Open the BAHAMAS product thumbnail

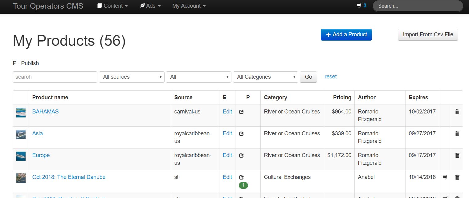21,113
